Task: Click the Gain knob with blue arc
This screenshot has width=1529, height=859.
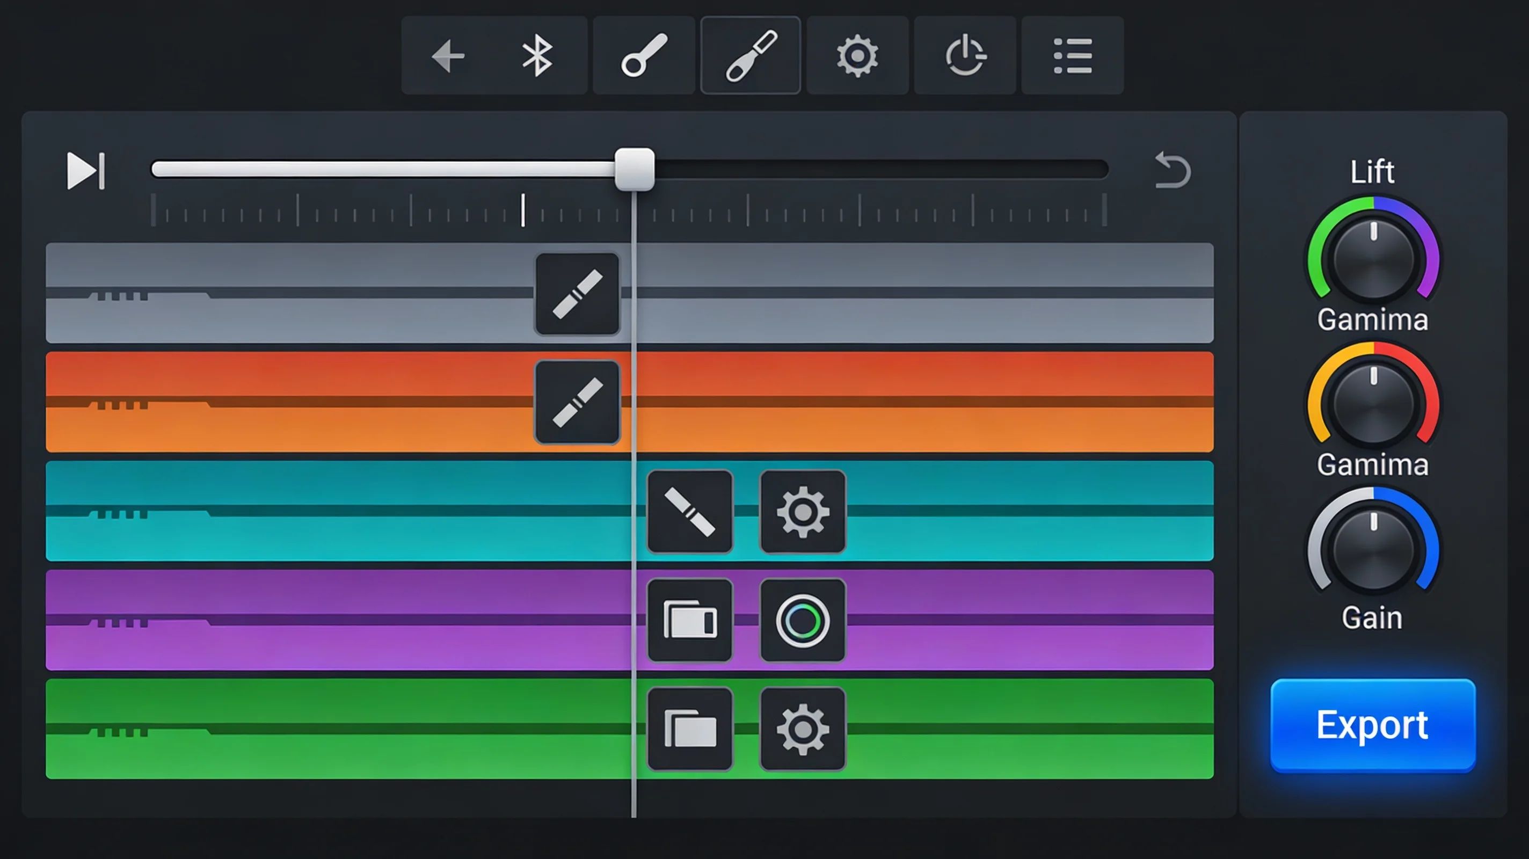Action: click(1373, 549)
